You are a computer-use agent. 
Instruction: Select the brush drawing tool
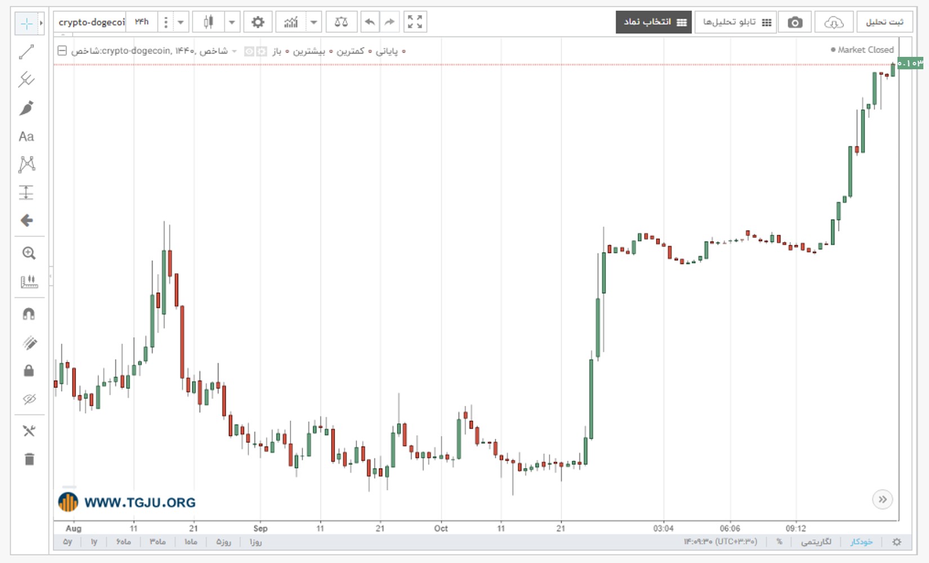tap(26, 108)
